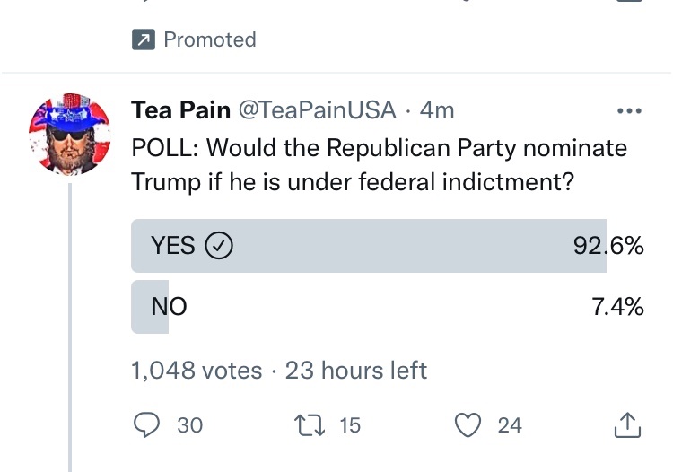This screenshot has height=472, width=673.
Task: Click the Promoted arrow icon
Action: (x=144, y=39)
